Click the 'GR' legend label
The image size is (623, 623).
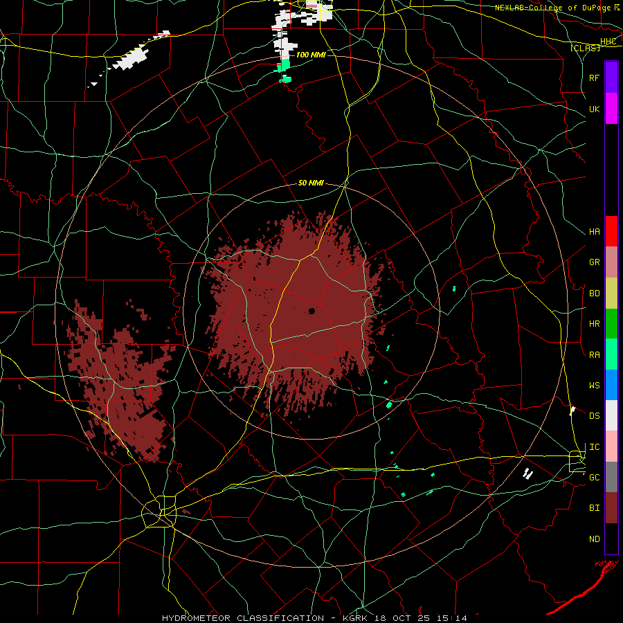click(594, 262)
